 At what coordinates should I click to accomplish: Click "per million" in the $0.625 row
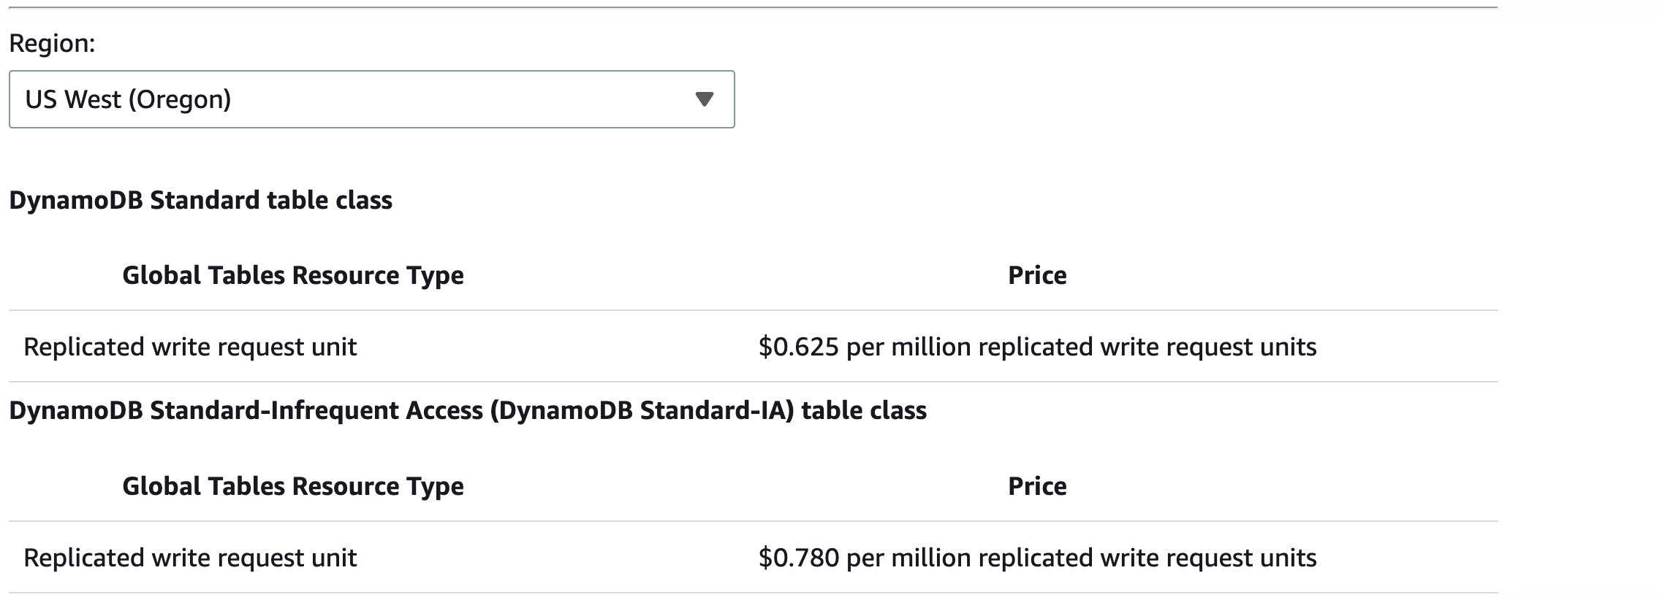click(908, 347)
